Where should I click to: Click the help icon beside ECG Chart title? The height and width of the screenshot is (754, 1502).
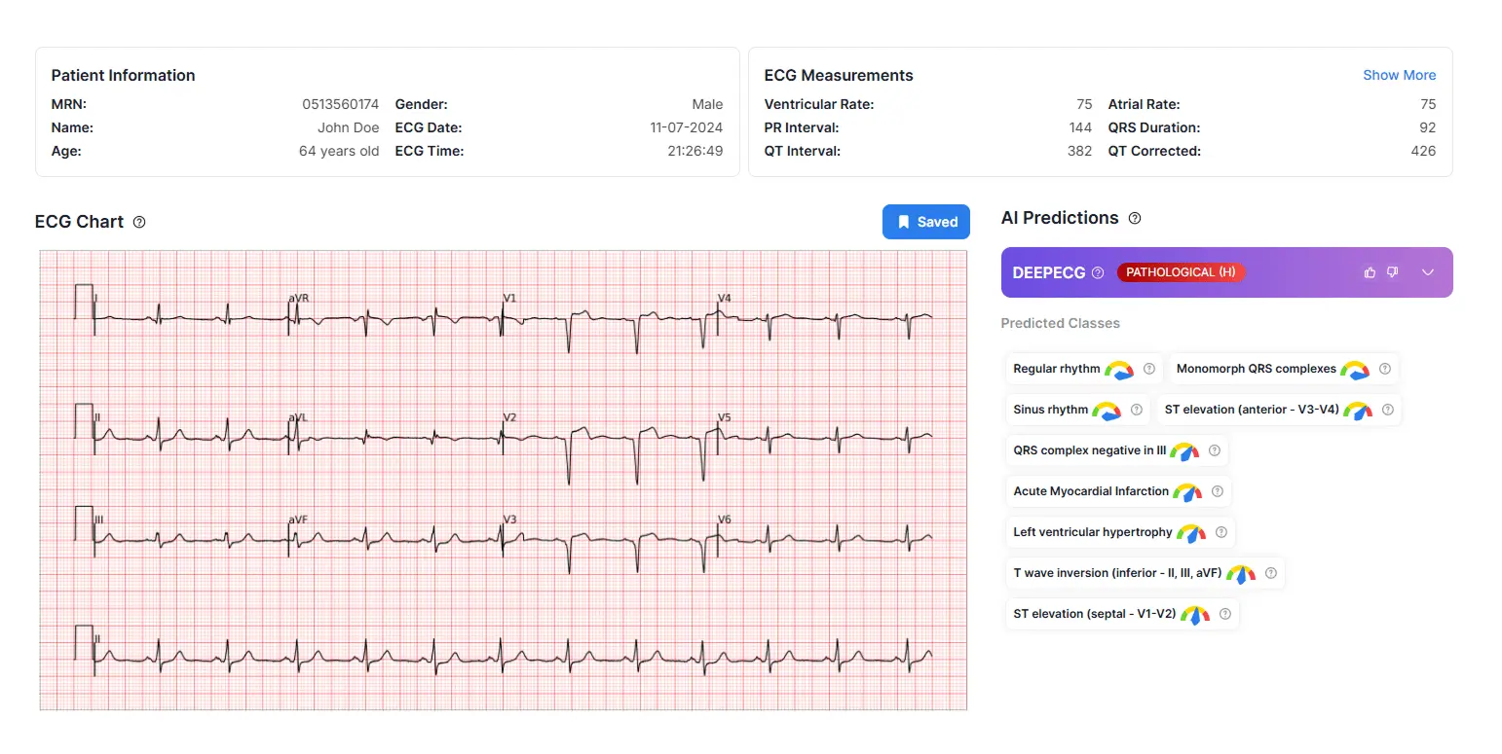tap(139, 222)
